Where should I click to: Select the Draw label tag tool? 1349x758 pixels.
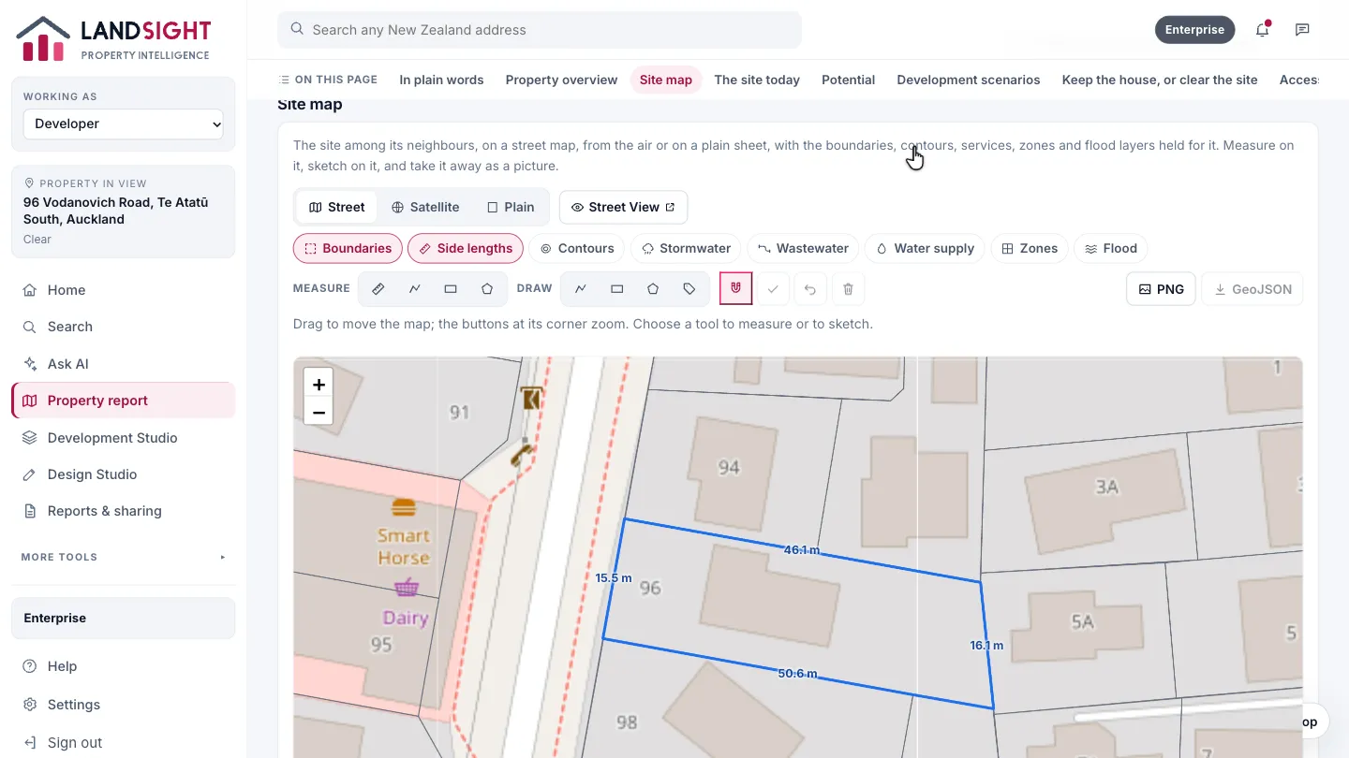click(689, 289)
